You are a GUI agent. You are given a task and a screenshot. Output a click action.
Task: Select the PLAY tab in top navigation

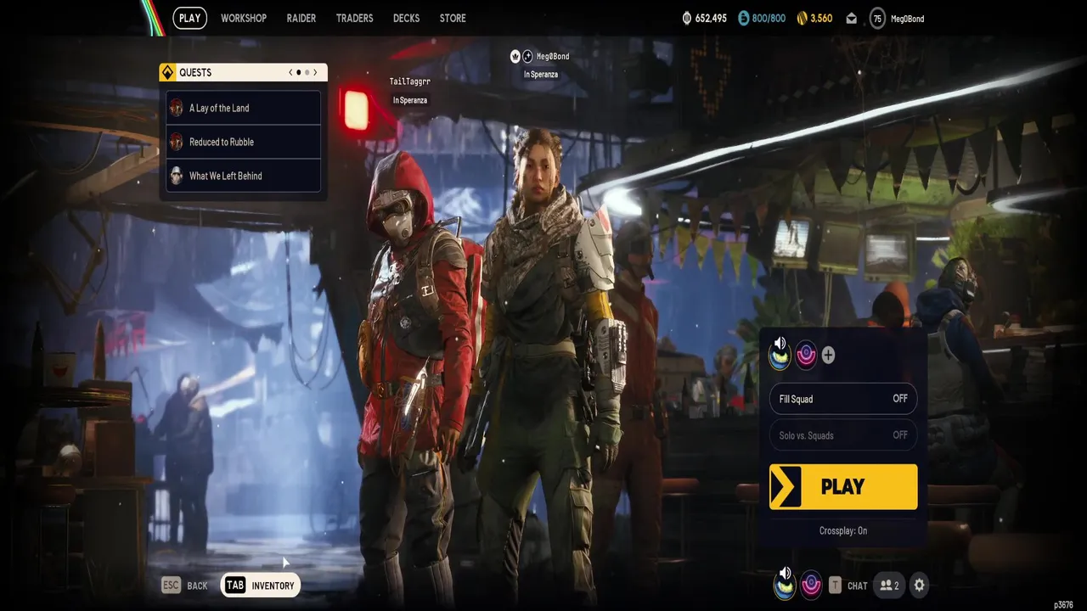pyautogui.click(x=190, y=18)
